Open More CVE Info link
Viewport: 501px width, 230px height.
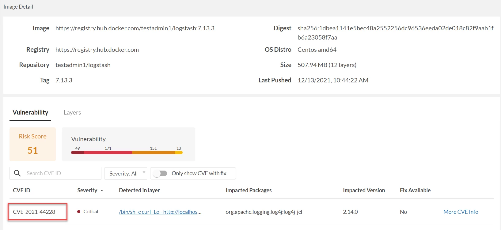click(x=461, y=212)
